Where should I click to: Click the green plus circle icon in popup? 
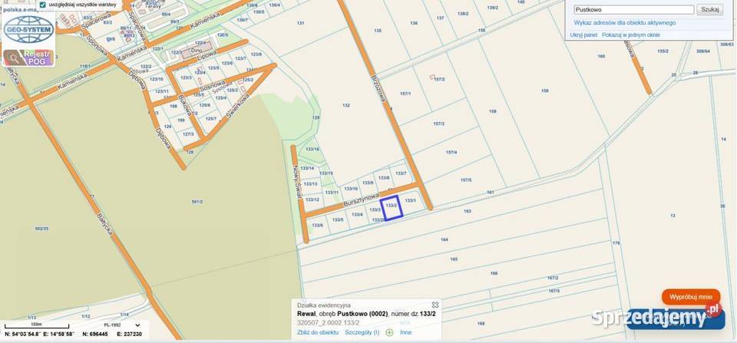[389, 333]
